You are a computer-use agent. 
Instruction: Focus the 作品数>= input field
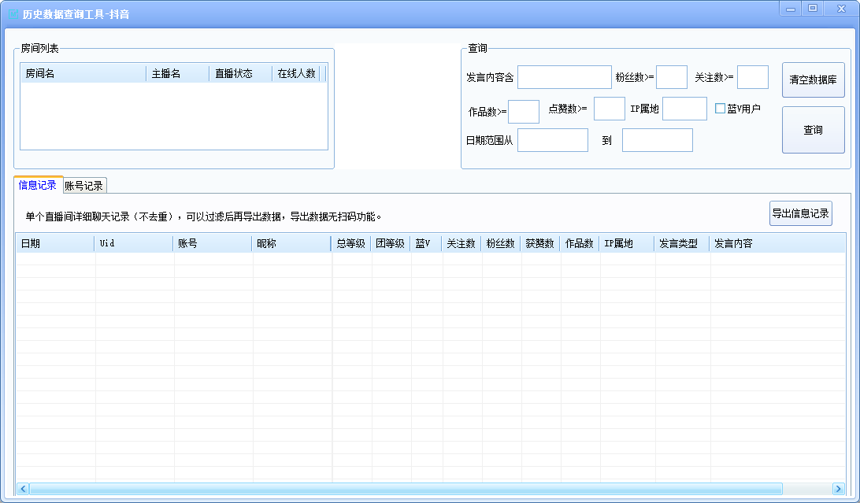click(524, 112)
